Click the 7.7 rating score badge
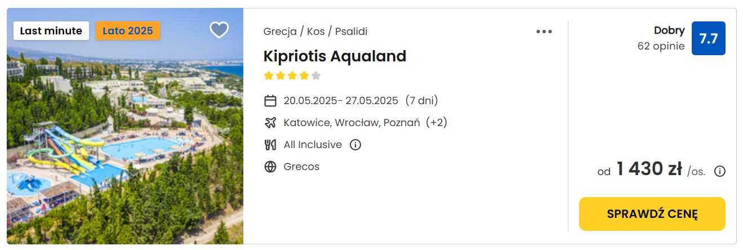 pyautogui.click(x=709, y=38)
